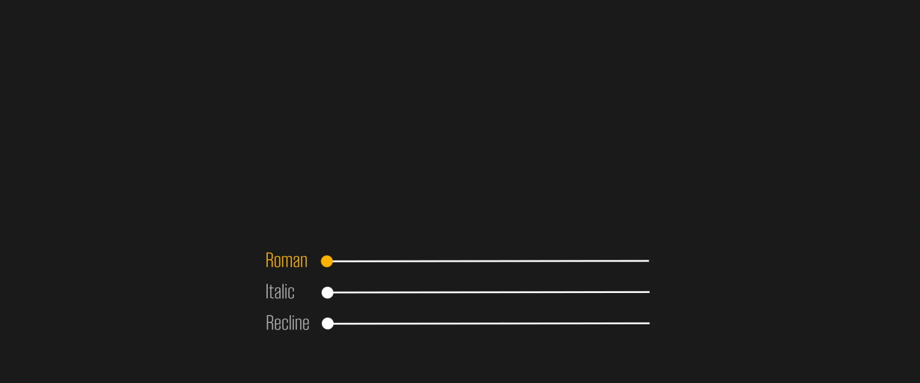Click Italic track just right of its handle
This screenshot has height=383, width=920.
[x=342, y=292]
